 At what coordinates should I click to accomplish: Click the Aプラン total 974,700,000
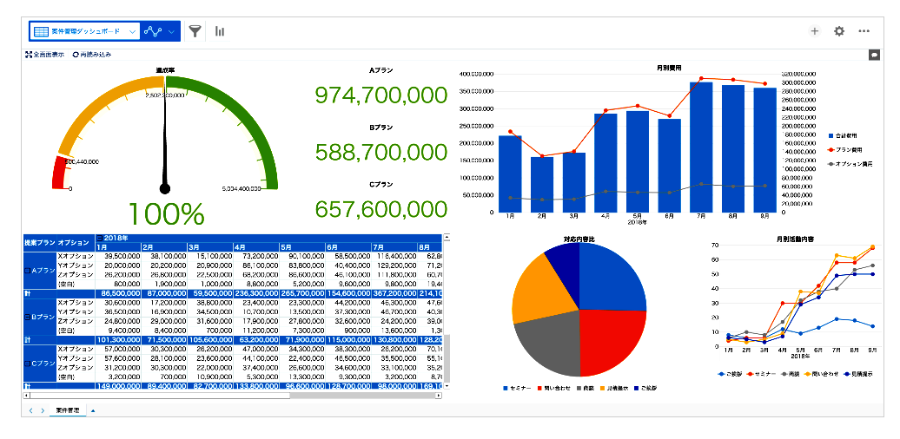(x=381, y=95)
